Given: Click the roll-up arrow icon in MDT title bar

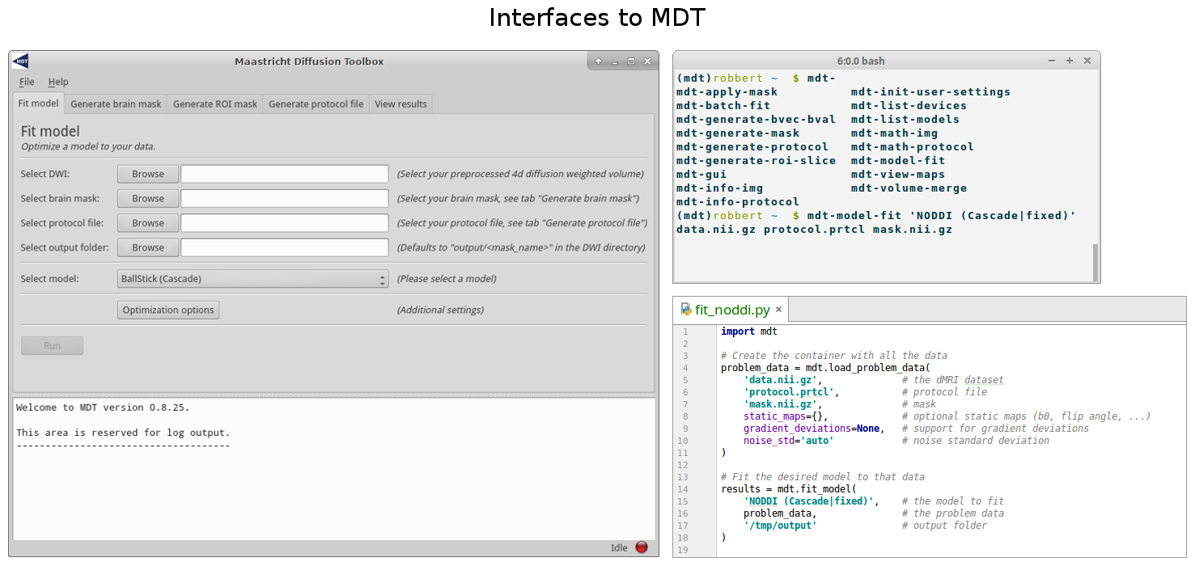Looking at the screenshot, I should tap(599, 61).
